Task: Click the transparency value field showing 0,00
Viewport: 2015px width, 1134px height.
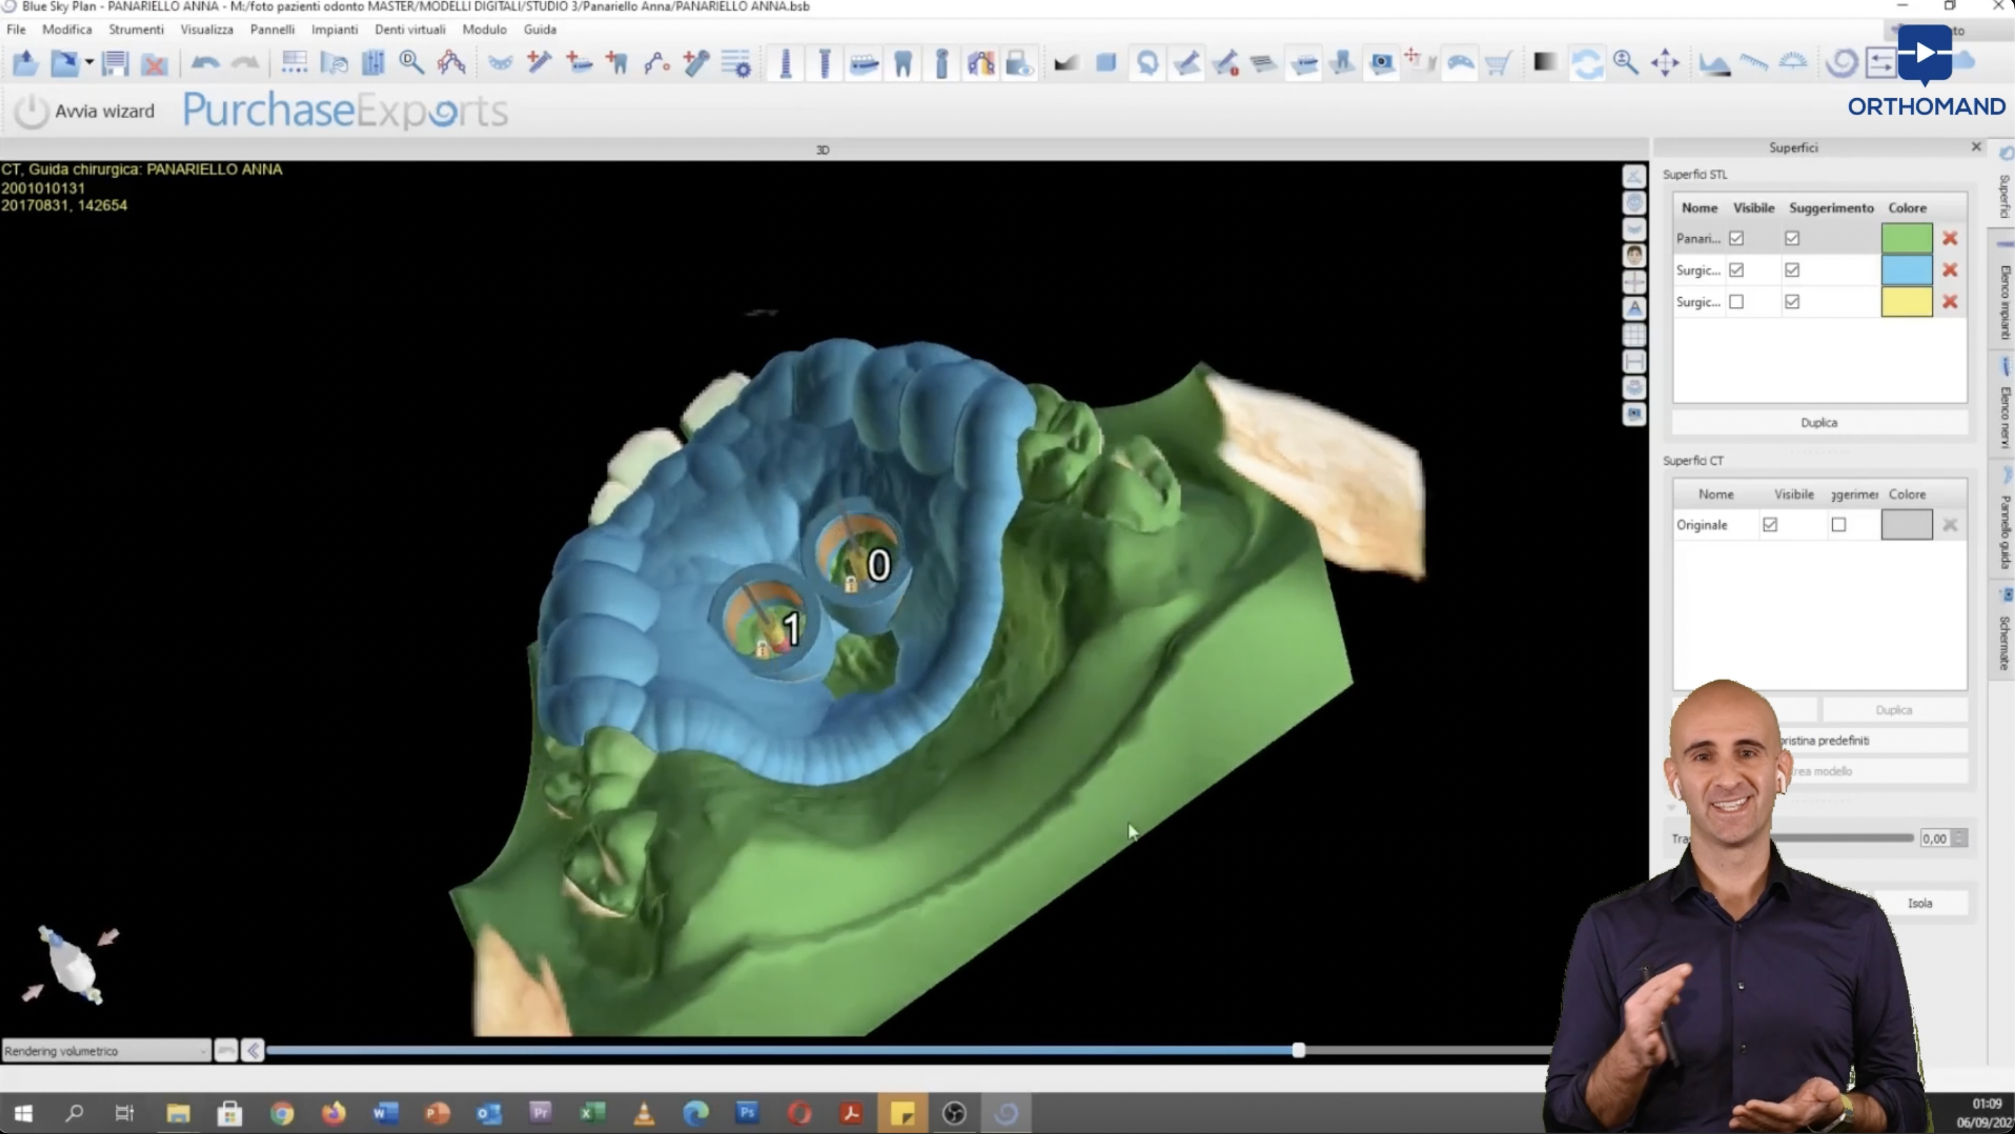Action: click(x=1935, y=838)
